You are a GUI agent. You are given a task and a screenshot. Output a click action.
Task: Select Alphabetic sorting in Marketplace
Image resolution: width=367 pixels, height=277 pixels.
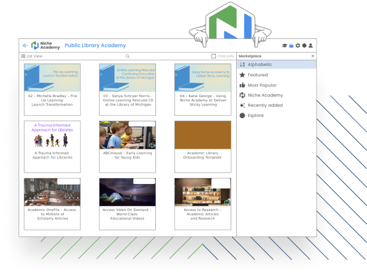click(x=260, y=64)
